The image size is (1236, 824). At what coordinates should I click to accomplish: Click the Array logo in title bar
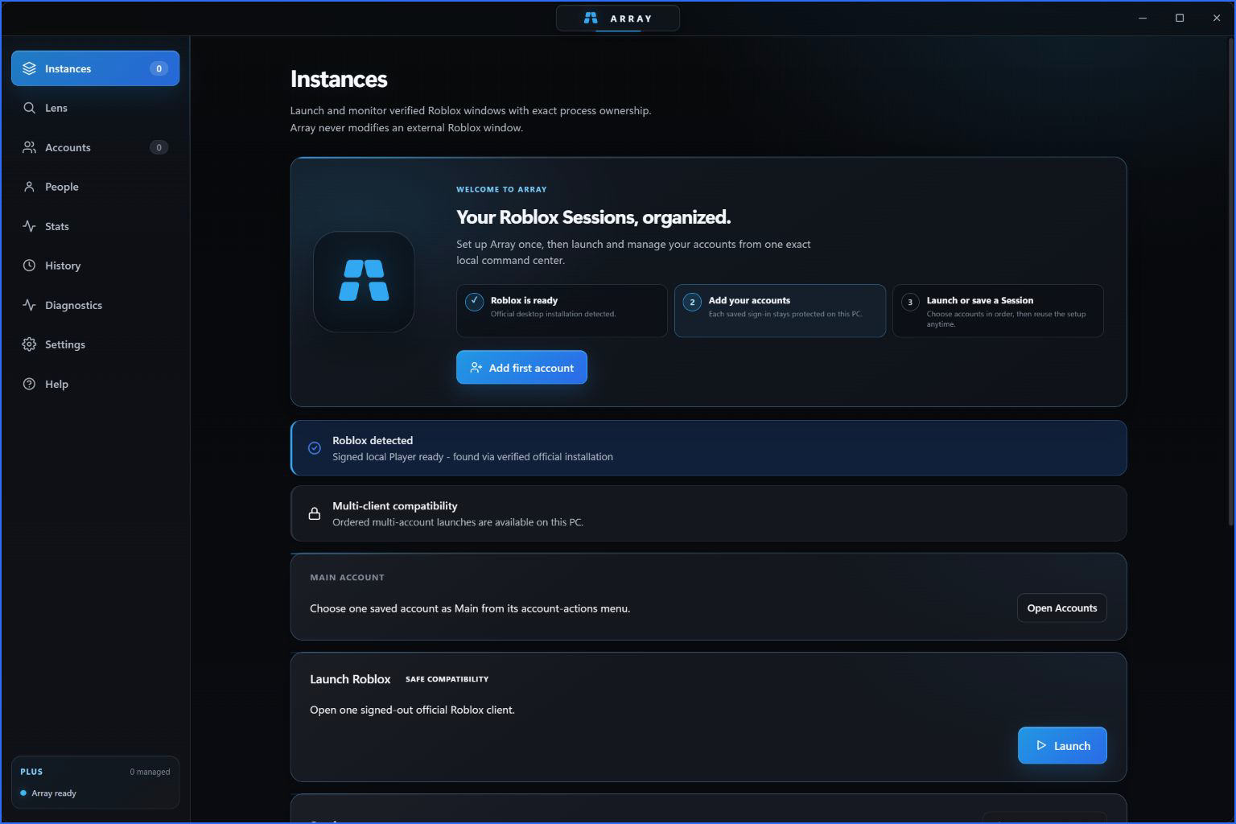click(x=591, y=18)
